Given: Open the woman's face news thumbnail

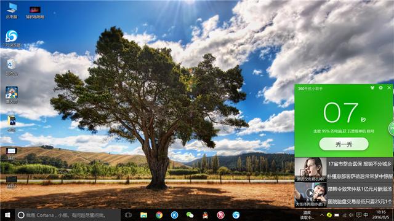Looking at the screenshot, I should pyautogui.click(x=310, y=169).
